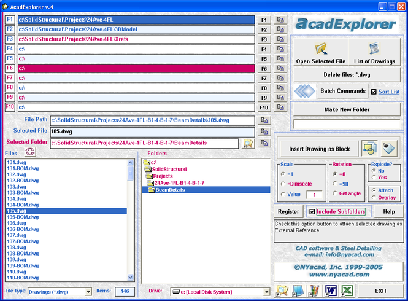The image size is (408, 301).
Task: Select the F3 Xrefs favorite path field
Action: point(136,39)
